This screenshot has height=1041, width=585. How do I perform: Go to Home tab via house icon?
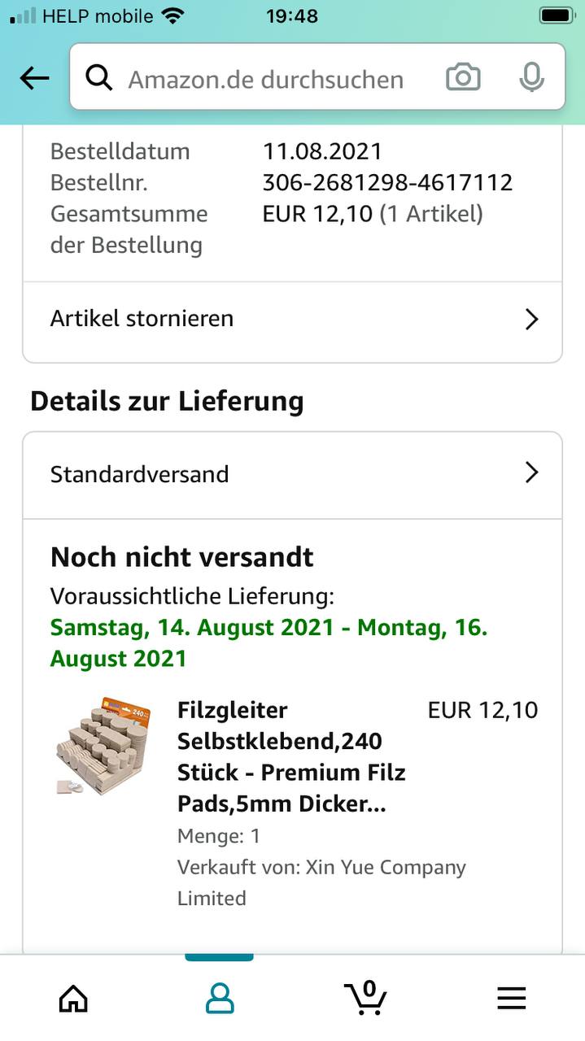click(73, 998)
